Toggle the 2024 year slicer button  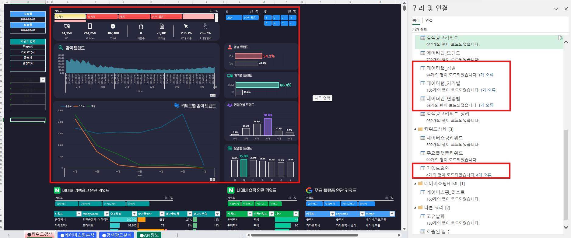[x=233, y=18]
